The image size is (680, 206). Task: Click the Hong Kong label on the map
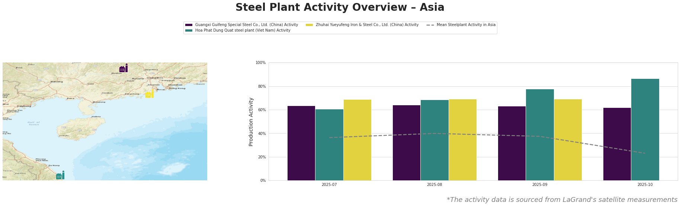[177, 88]
